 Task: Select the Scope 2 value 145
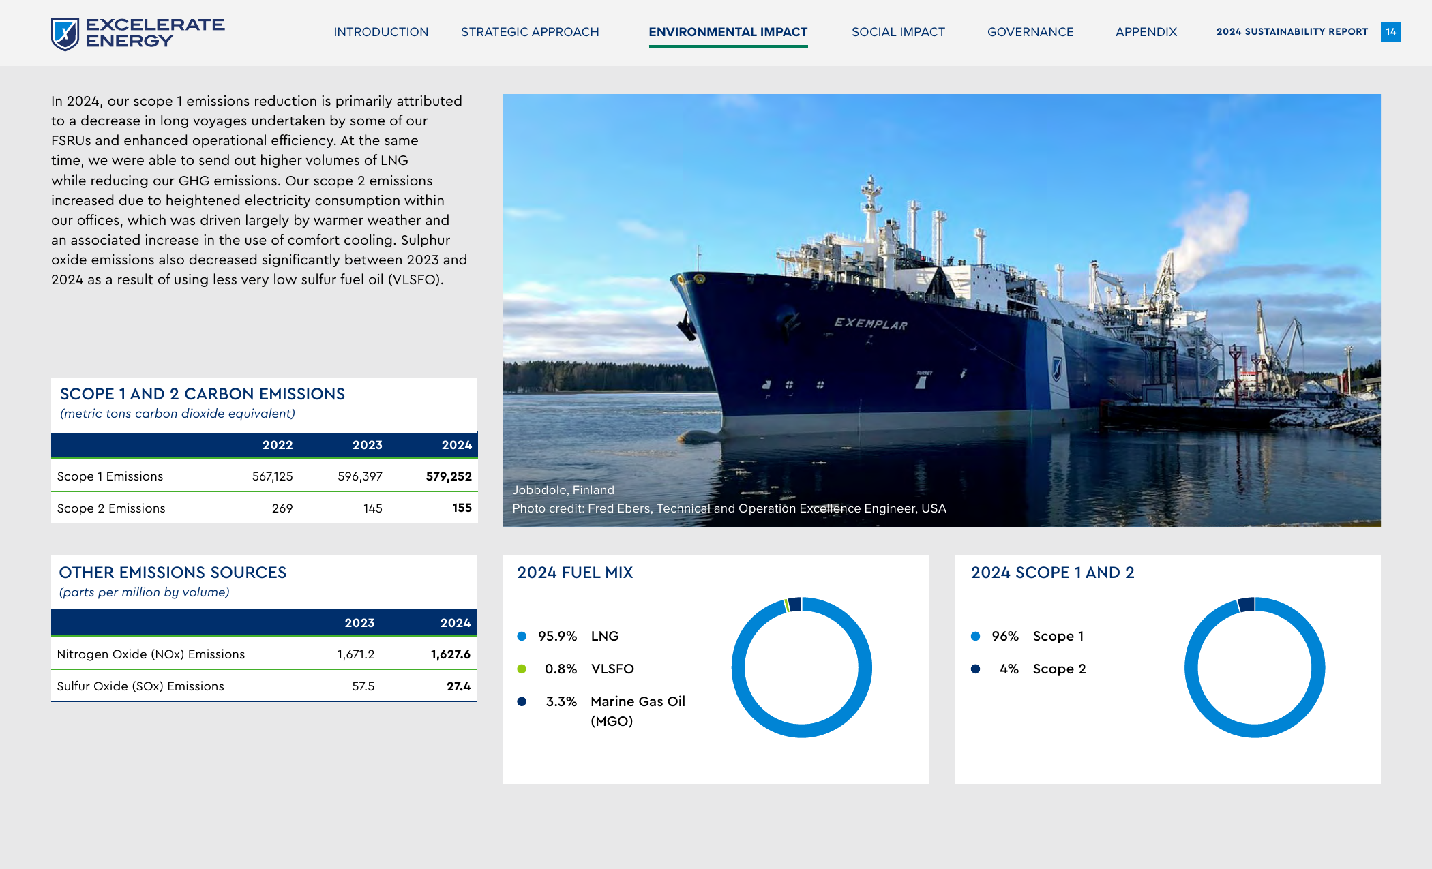(x=373, y=508)
